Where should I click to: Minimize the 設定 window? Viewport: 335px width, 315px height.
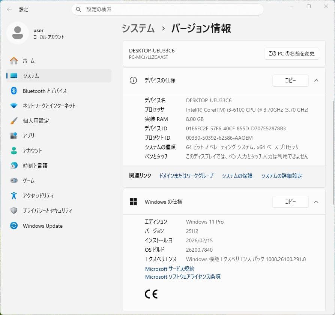click(x=291, y=6)
